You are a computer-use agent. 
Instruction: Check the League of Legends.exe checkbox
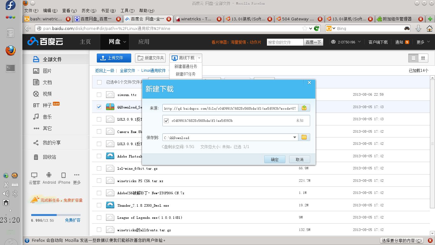[99, 218]
